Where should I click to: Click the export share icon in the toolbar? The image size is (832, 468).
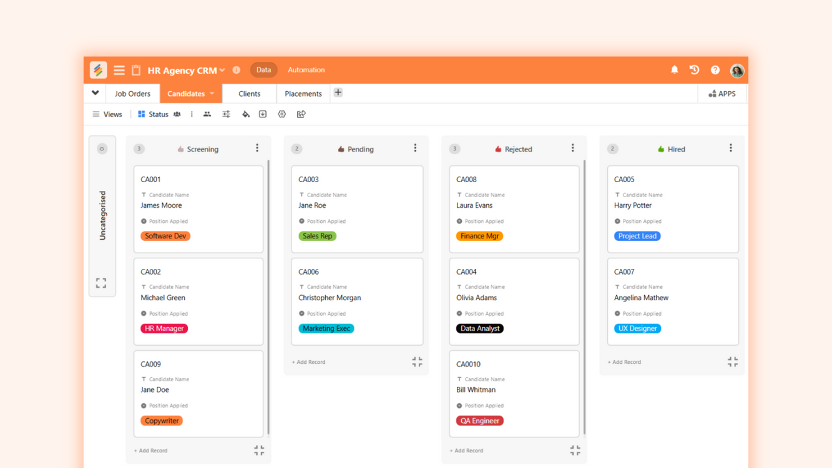(x=301, y=114)
